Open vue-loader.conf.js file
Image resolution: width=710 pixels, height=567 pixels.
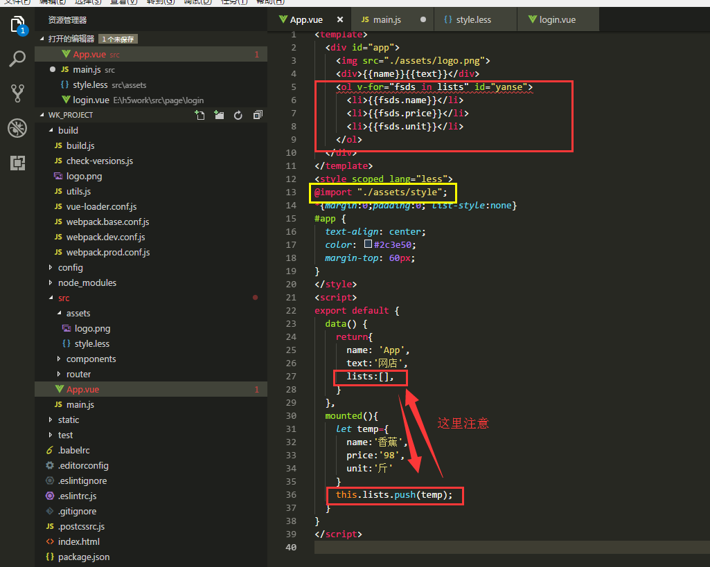pyautogui.click(x=151, y=207)
